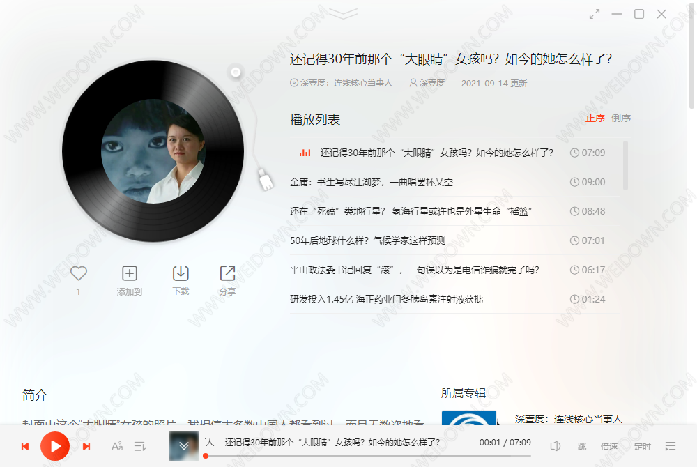Image resolution: width=697 pixels, height=467 pixels.
Task: Click the playback progress bar handle
Action: 206,455
